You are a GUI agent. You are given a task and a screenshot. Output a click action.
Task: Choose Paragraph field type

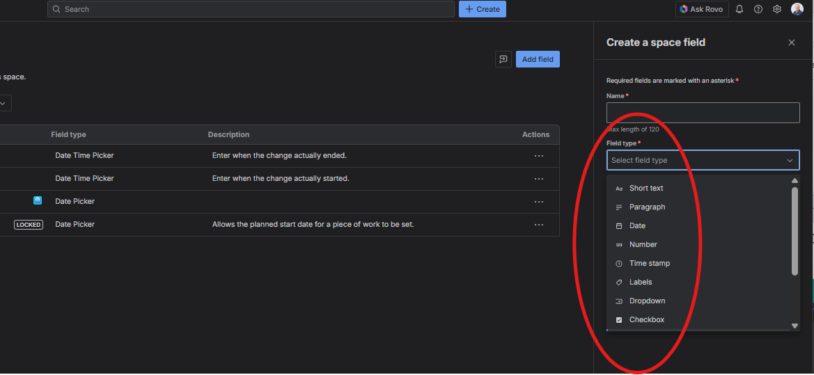click(x=698, y=207)
